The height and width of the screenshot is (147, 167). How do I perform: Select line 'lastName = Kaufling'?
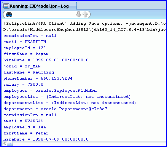pyautogui.click(x=29, y=72)
